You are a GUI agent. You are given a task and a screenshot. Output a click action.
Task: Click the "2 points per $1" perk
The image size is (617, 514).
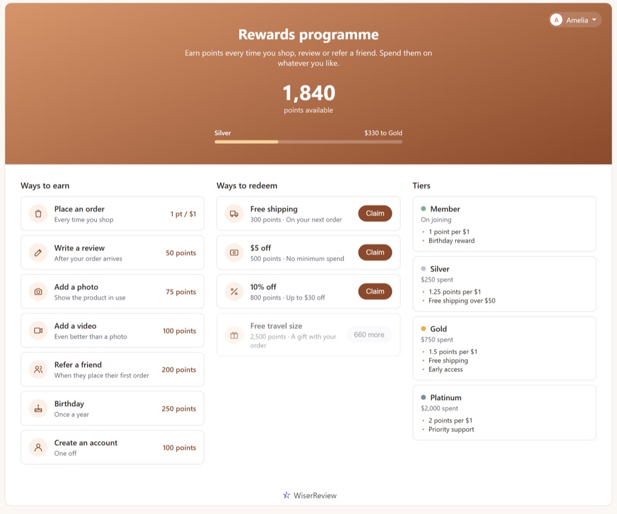coord(450,421)
